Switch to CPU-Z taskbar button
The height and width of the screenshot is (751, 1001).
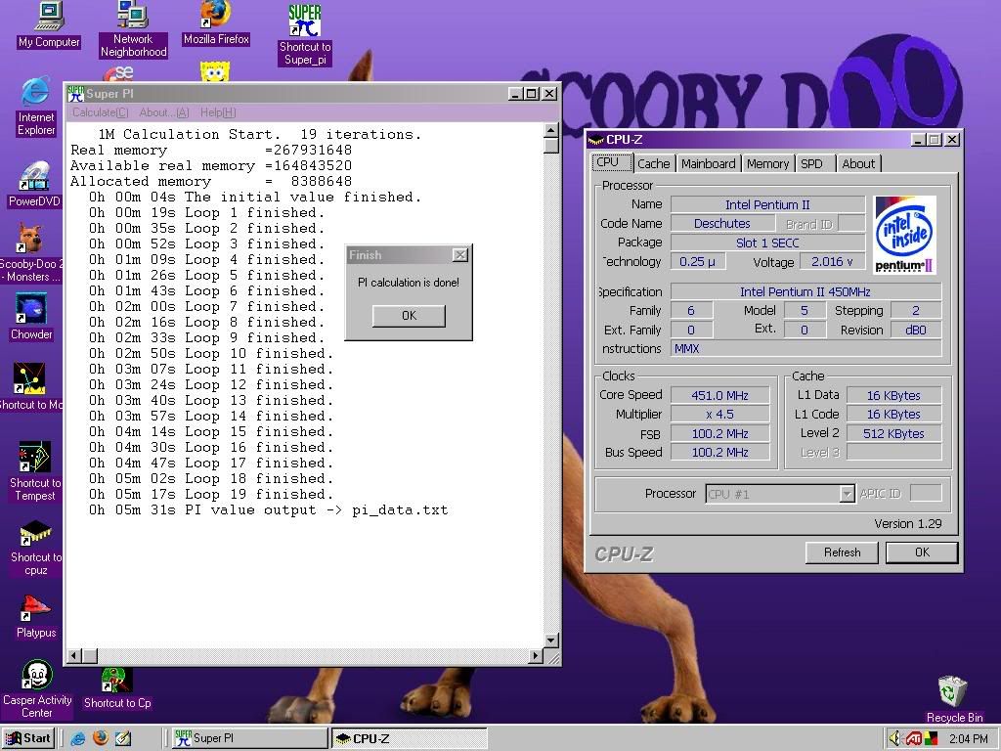[409, 738]
